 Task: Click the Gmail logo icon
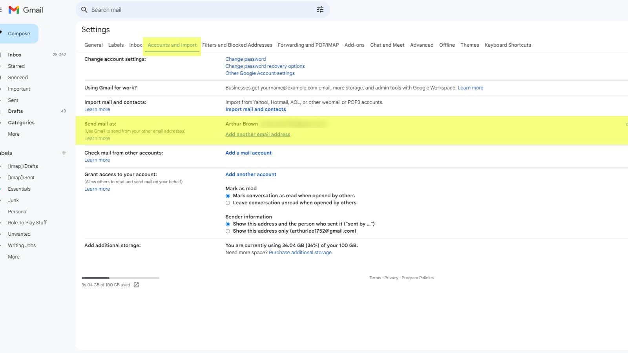[14, 10]
